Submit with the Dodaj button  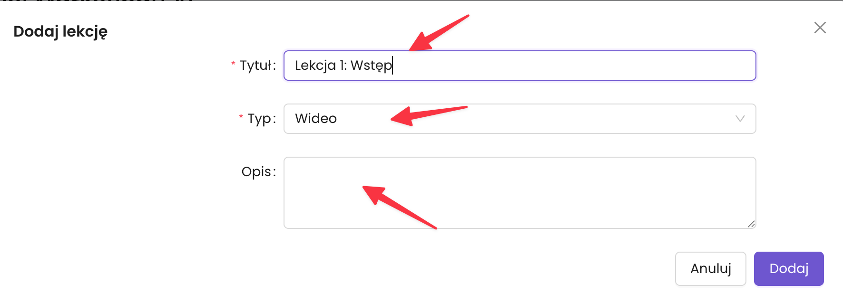coord(788,269)
